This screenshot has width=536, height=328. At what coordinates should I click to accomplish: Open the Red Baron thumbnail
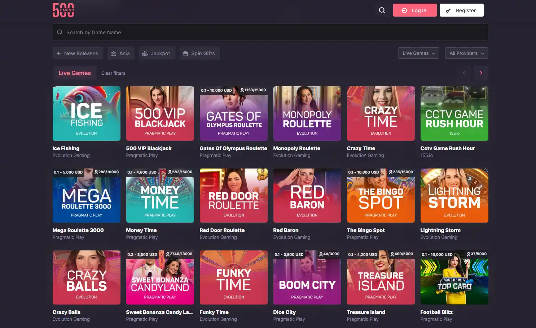click(307, 196)
